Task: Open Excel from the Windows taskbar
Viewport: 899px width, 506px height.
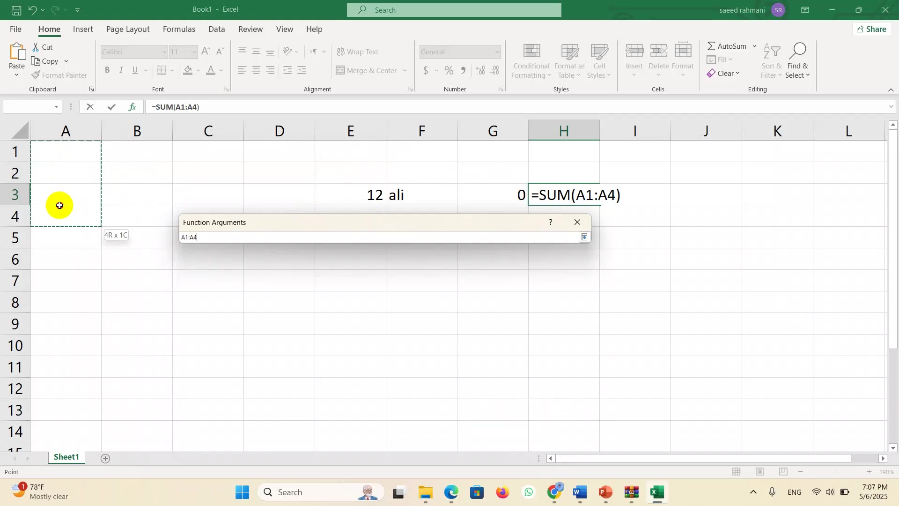Action: point(657,493)
